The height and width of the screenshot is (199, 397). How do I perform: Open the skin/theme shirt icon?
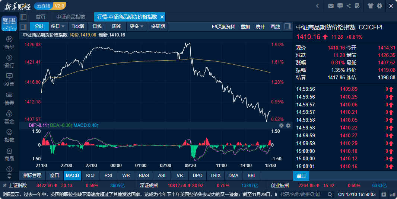(x=370, y=6)
